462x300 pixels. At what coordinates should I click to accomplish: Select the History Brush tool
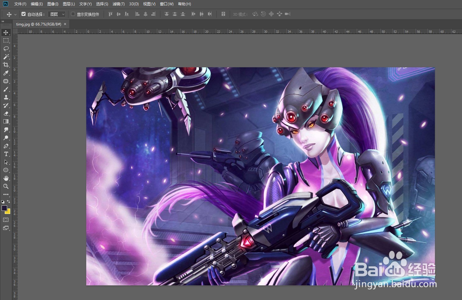[6, 105]
